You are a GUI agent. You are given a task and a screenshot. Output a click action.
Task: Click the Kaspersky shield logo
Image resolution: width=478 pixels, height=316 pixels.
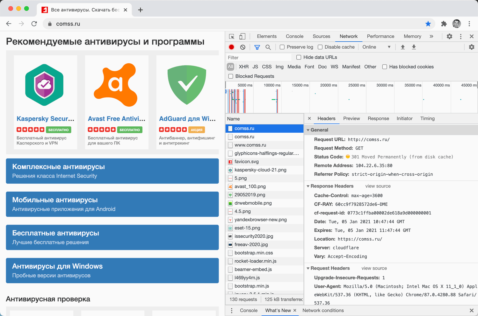pos(44,85)
